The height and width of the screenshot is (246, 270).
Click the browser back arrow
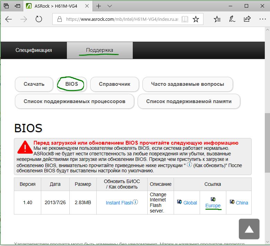(9, 19)
